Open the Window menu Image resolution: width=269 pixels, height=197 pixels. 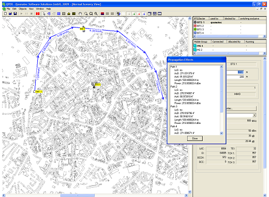40,9
